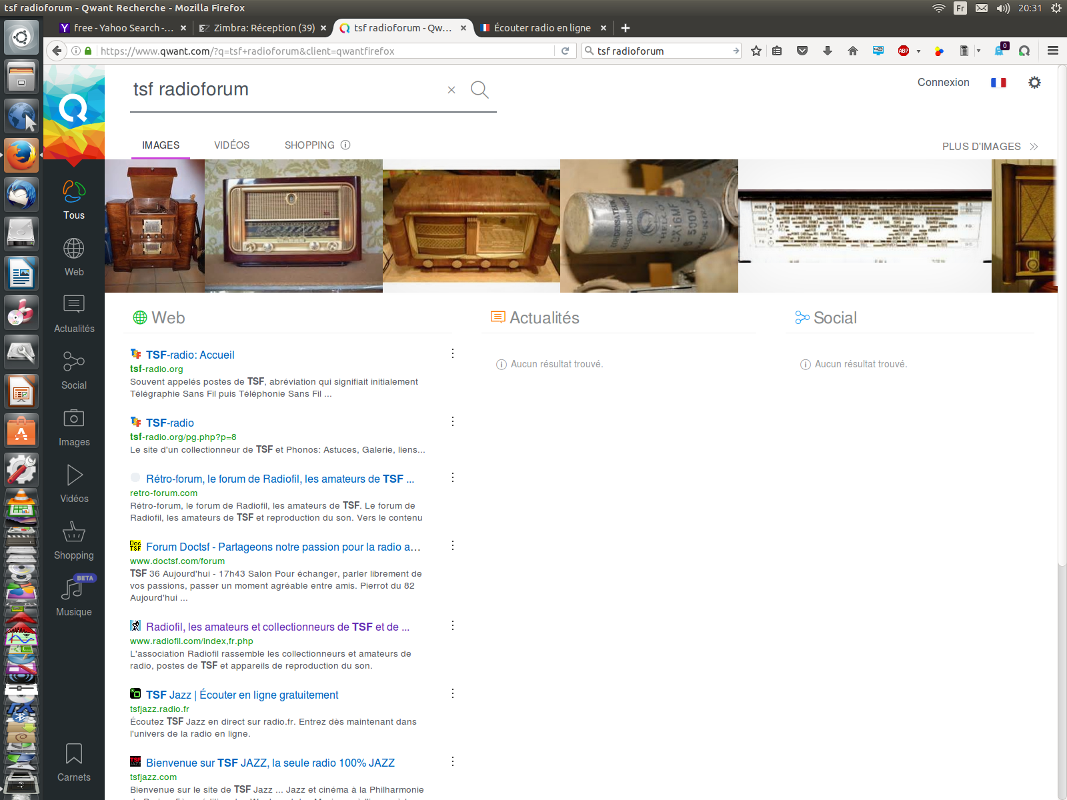The image size is (1067, 800).
Task: Click Connexion to log in
Action: point(943,82)
